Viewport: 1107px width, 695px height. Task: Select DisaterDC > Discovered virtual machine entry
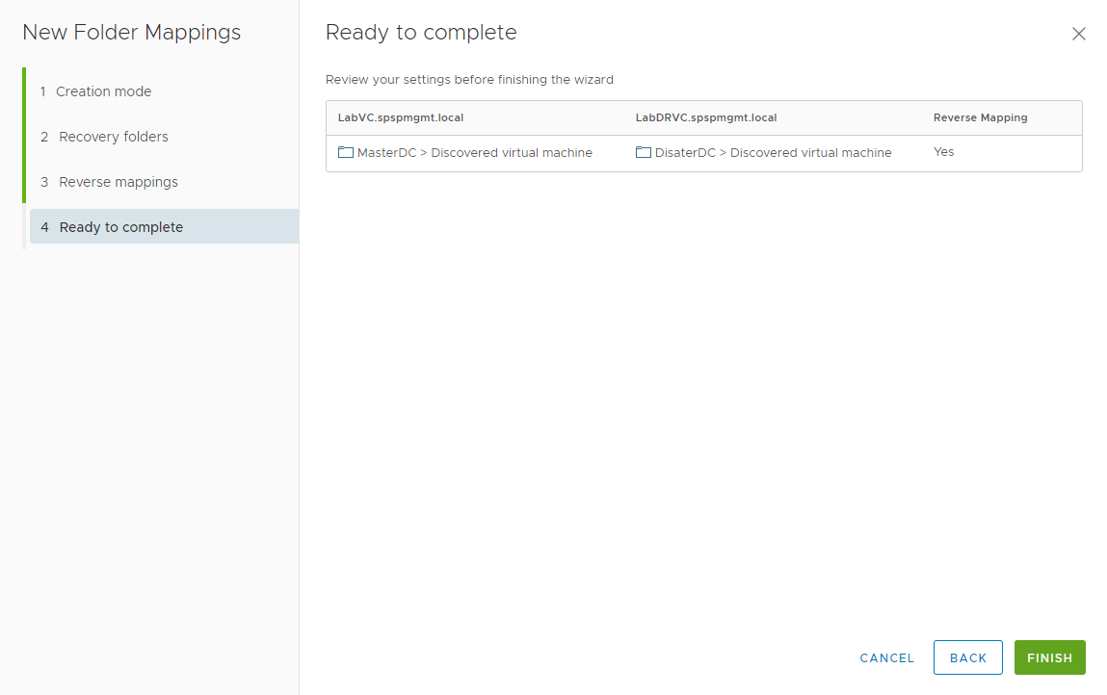(x=773, y=153)
